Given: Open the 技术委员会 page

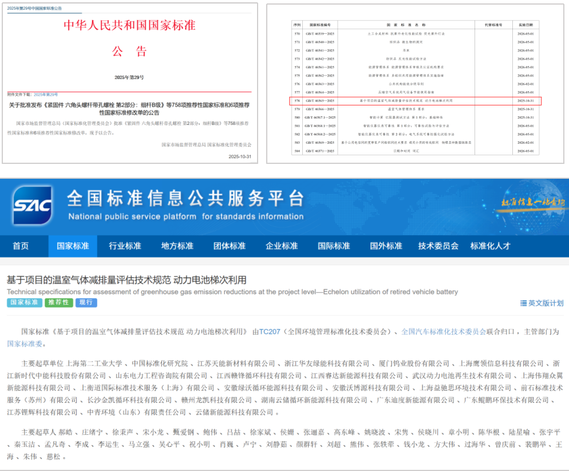Looking at the screenshot, I should [438, 246].
